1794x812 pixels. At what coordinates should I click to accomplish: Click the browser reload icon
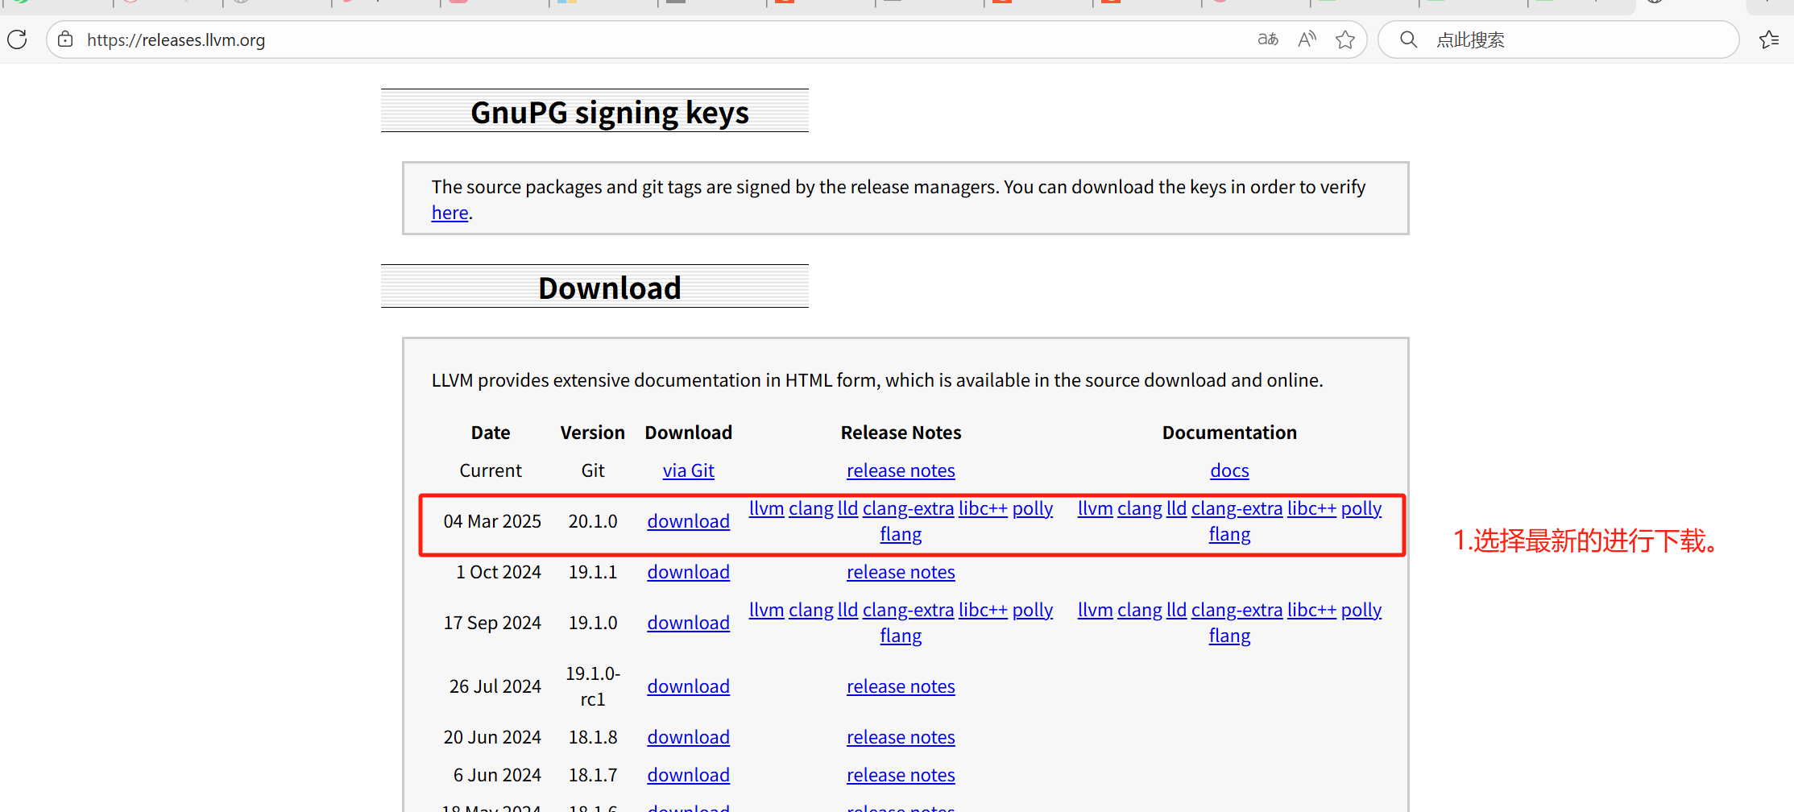[17, 39]
